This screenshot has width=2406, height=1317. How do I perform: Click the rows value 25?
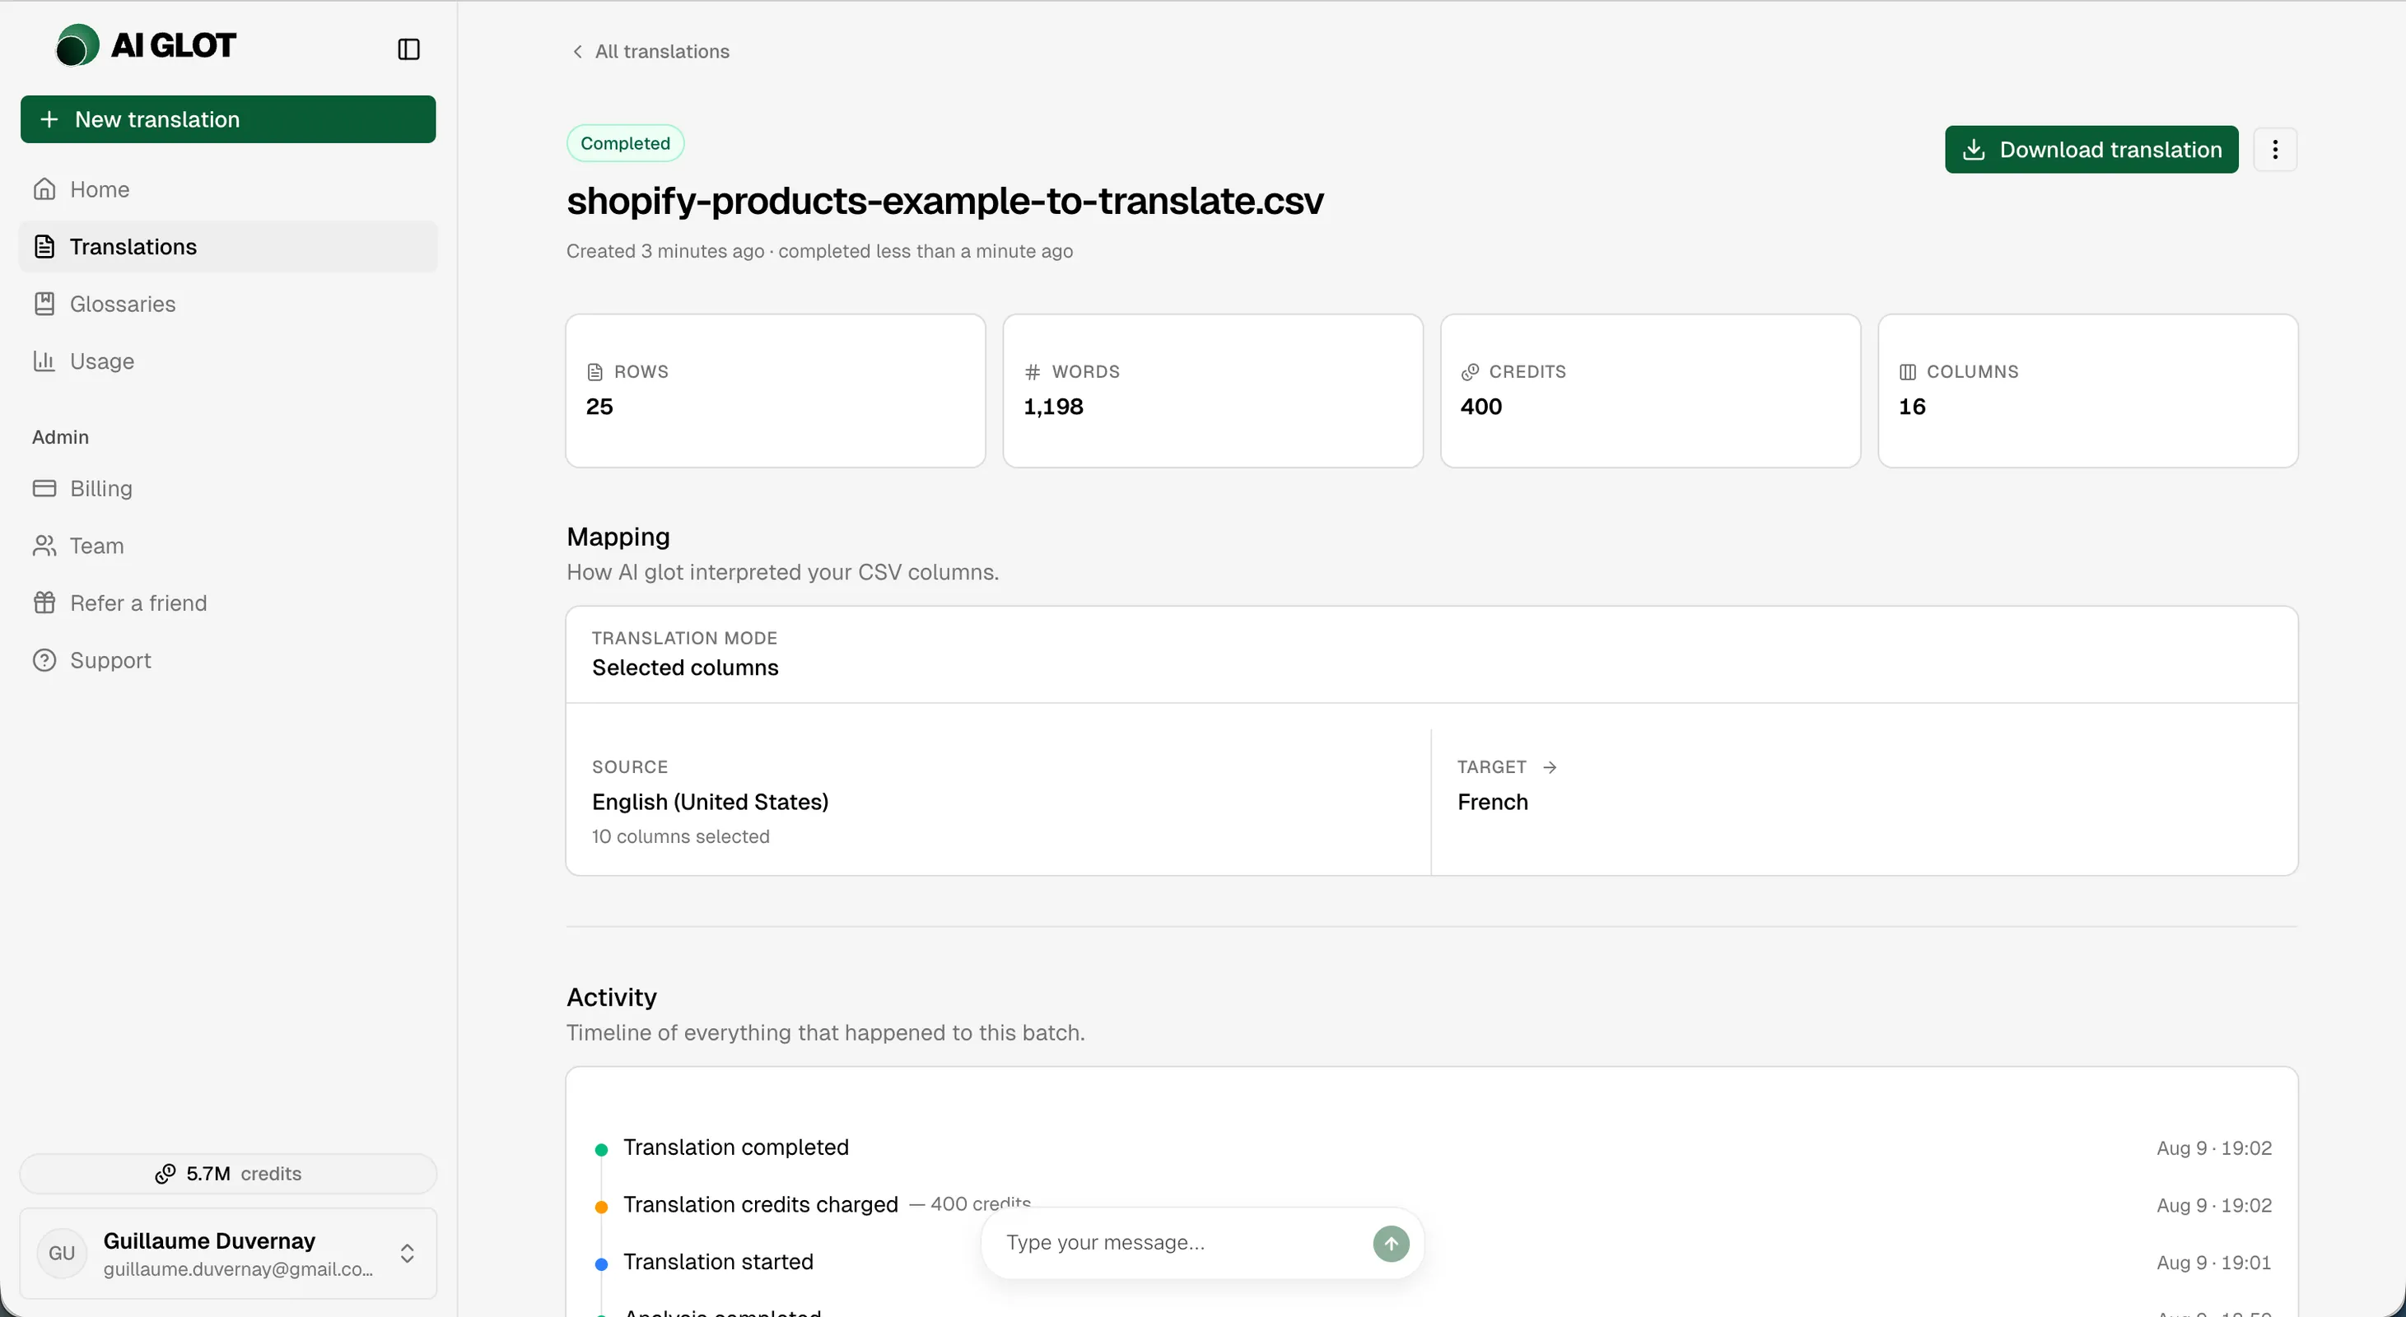pos(599,407)
